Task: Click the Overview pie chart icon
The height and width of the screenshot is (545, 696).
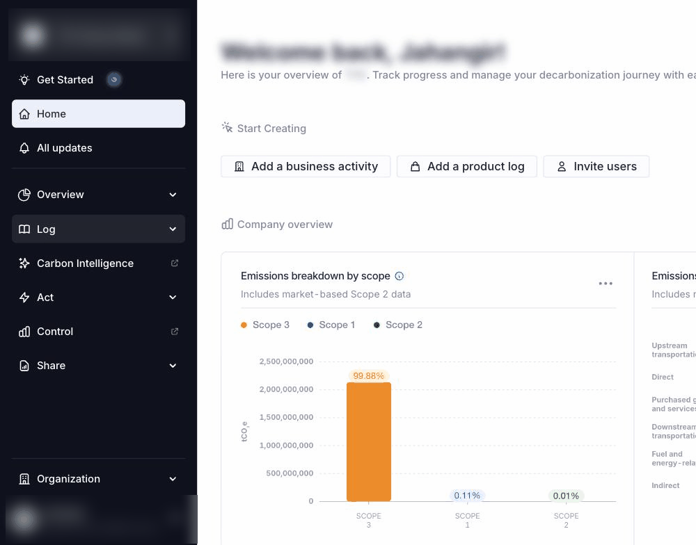Action: pyautogui.click(x=24, y=195)
